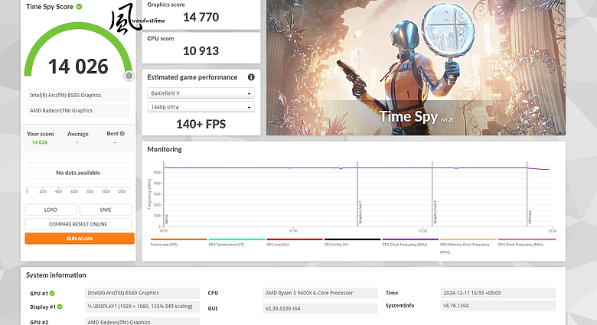This screenshot has width=597, height=325.
Task: Click the info icon next to Estimated game performance
Action: point(251,77)
